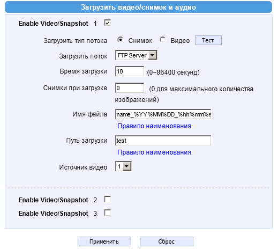The width and height of the screenshot is (278, 249).
Task: Click into the Имя файла text box
Action: click(163, 114)
